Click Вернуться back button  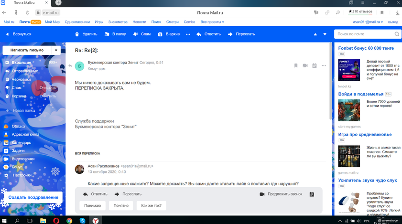pos(19,34)
